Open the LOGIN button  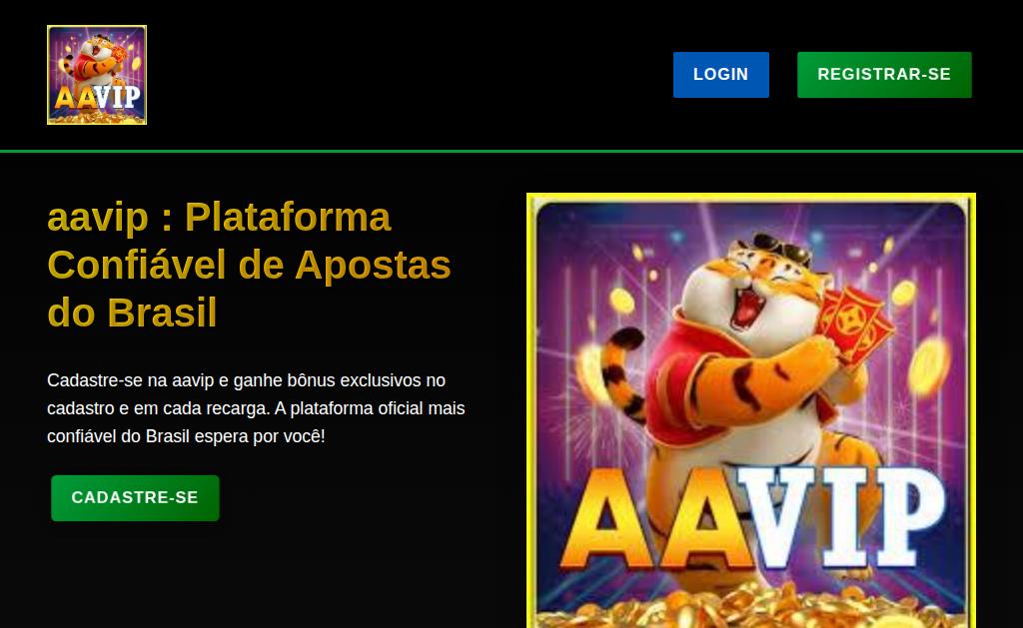(x=721, y=74)
